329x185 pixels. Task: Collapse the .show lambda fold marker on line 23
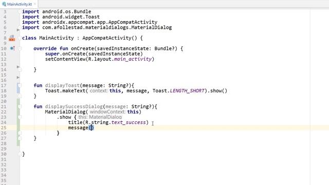coord(20,117)
